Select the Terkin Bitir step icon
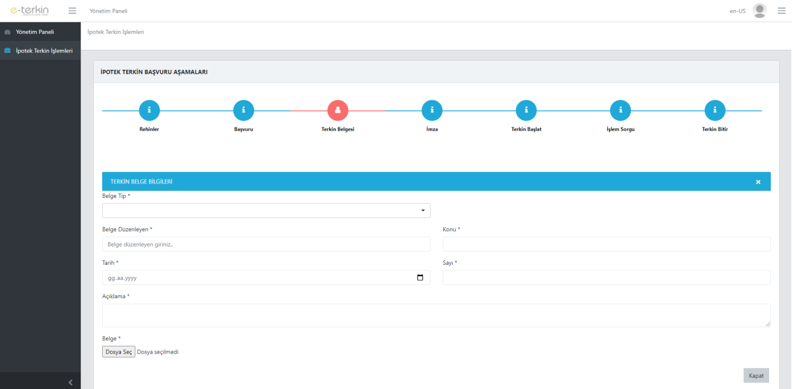The image size is (793, 389). tap(715, 110)
